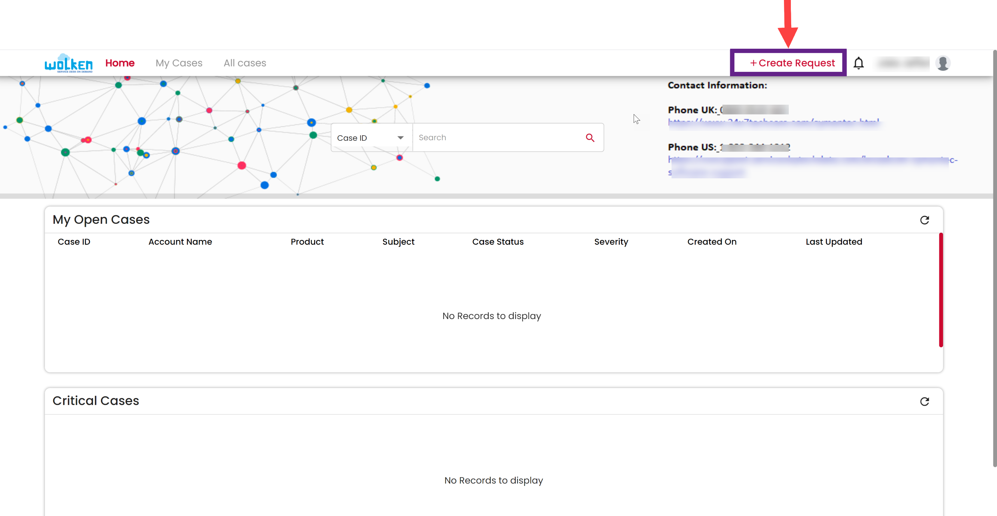The image size is (997, 516).
Task: Open the user profile avatar
Action: pos(942,63)
